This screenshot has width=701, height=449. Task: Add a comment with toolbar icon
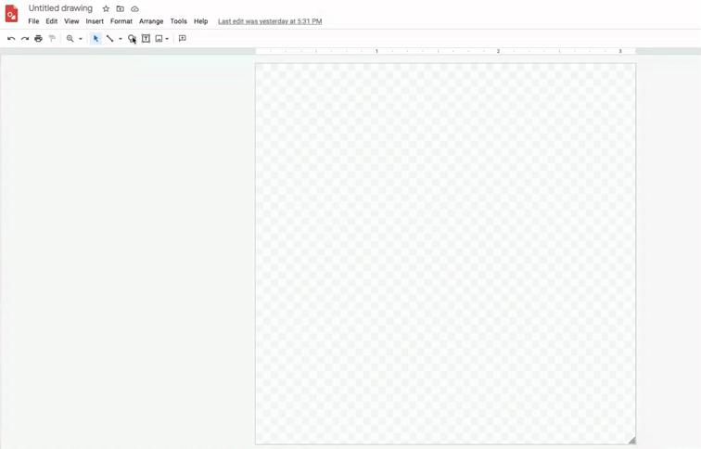[x=183, y=38]
